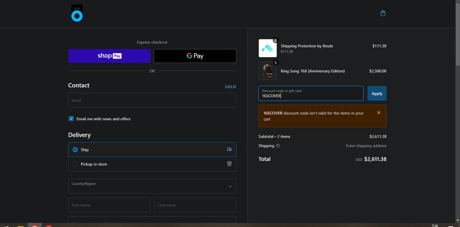Click the Log in link
Image resolution: width=460 pixels, height=227 pixels.
[x=231, y=86]
